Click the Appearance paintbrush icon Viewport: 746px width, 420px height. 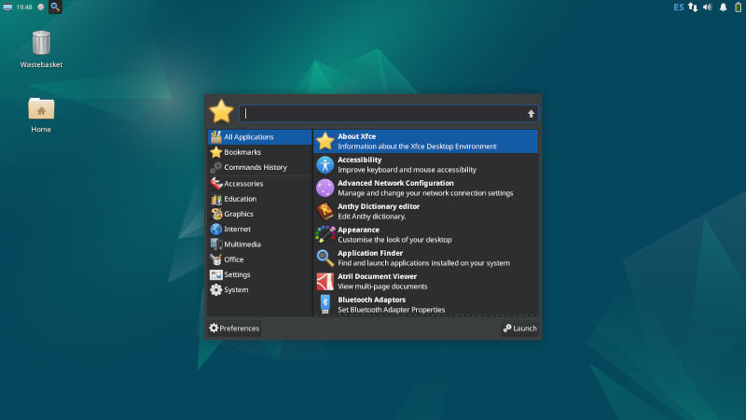click(325, 235)
